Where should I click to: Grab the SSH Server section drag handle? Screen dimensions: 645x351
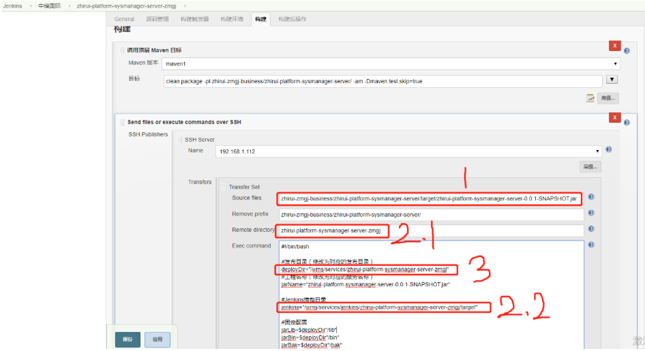pyautogui.click(x=180, y=140)
